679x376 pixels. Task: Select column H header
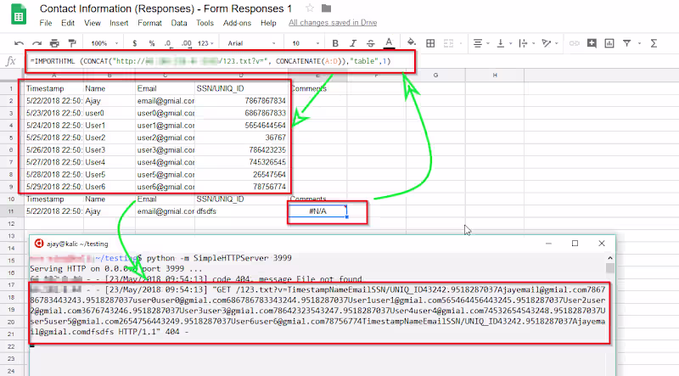coord(495,75)
